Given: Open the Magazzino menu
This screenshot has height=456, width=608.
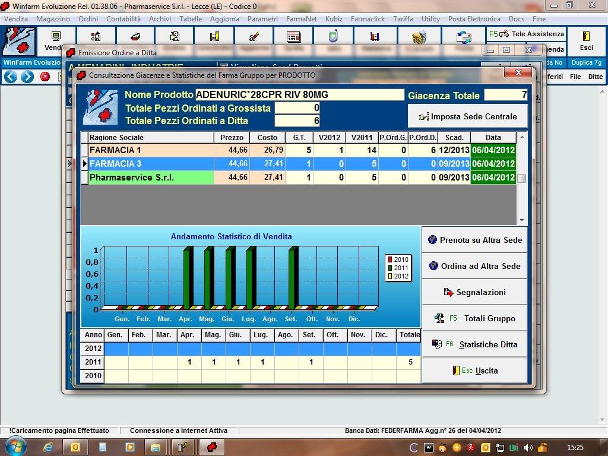Looking at the screenshot, I should 53,19.
